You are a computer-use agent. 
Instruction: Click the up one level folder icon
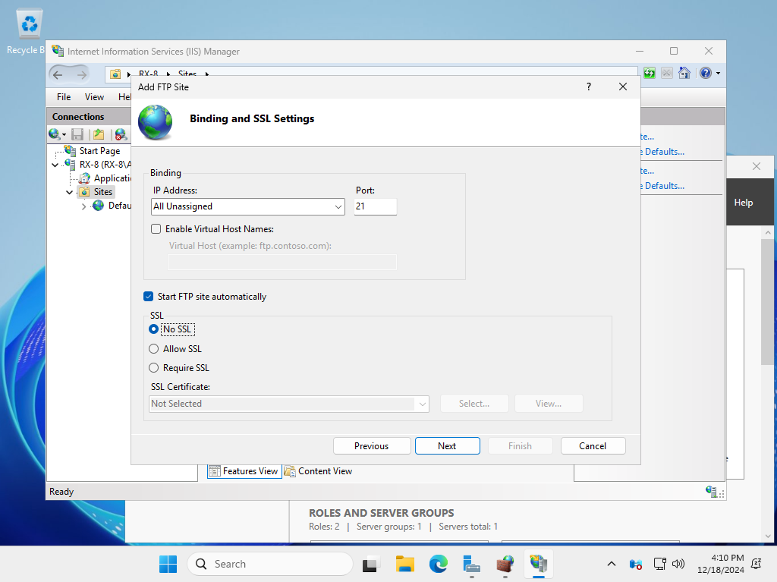[99, 134]
